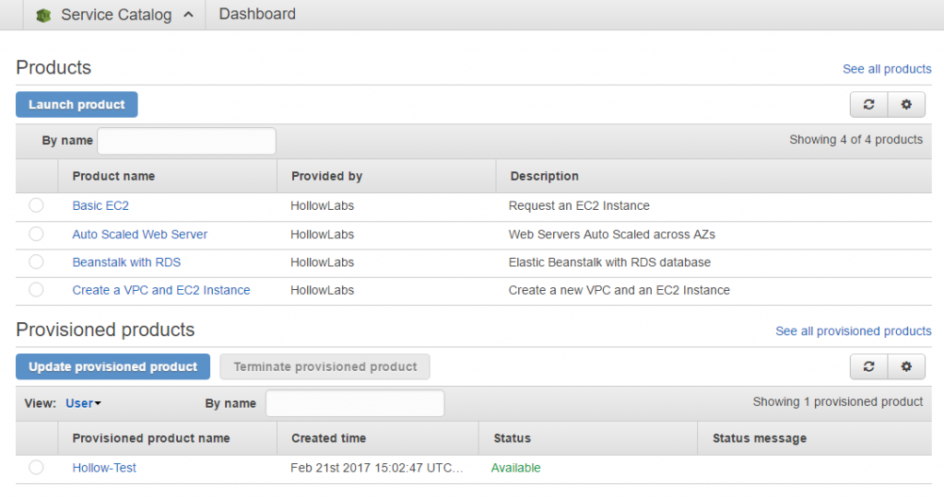Screen dimensions: 944x499
Task: Open the View User dropdown
Action: [83, 403]
